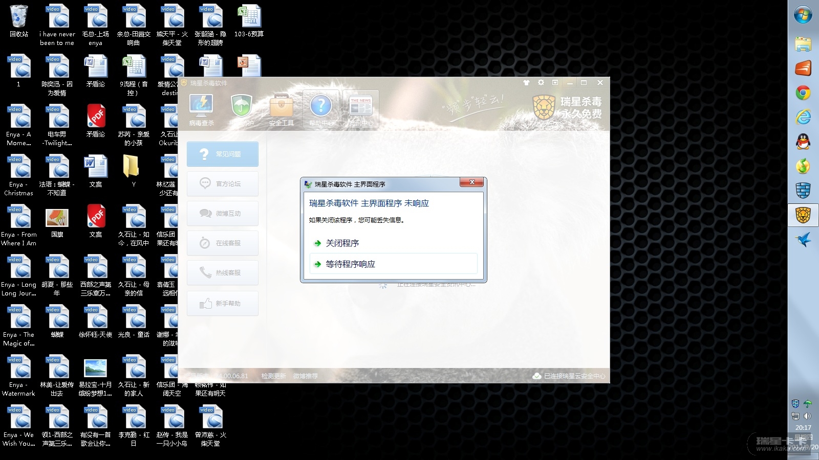This screenshot has height=460, width=819.
Task: Open the 电脑防护 green shield section
Action: [241, 109]
